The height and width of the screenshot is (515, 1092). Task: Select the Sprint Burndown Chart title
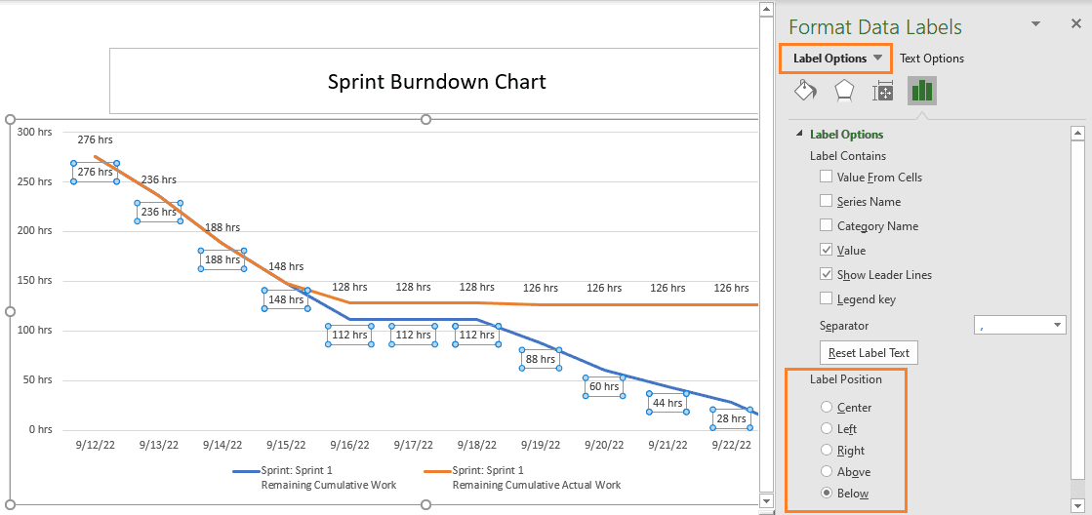tap(436, 81)
